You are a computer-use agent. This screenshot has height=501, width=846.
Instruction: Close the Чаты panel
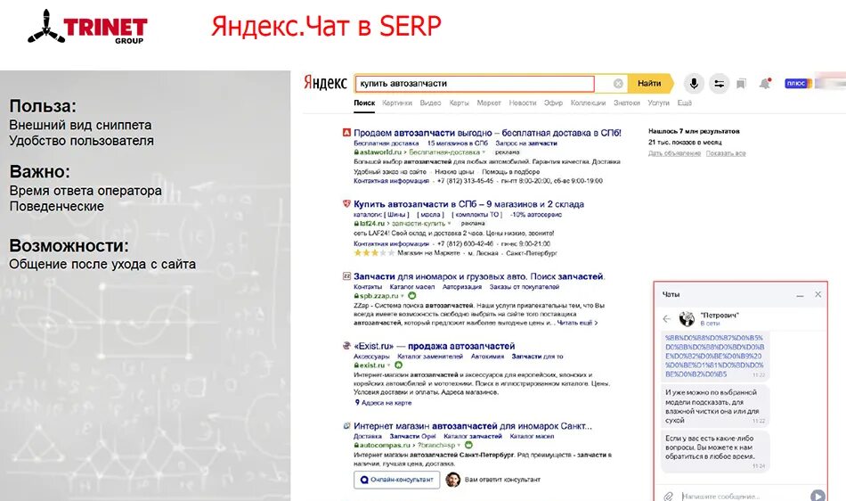818,294
